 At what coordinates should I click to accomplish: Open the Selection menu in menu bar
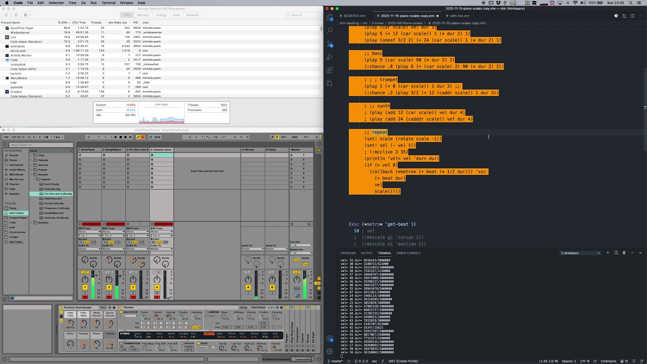click(56, 3)
